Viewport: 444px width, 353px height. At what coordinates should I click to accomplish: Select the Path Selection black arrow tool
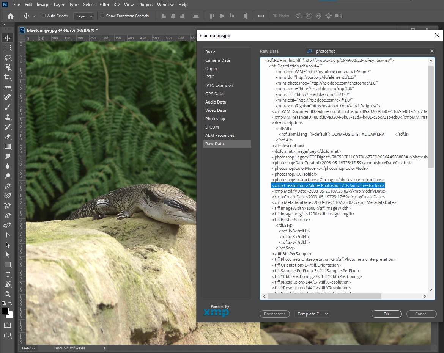[x=8, y=245]
